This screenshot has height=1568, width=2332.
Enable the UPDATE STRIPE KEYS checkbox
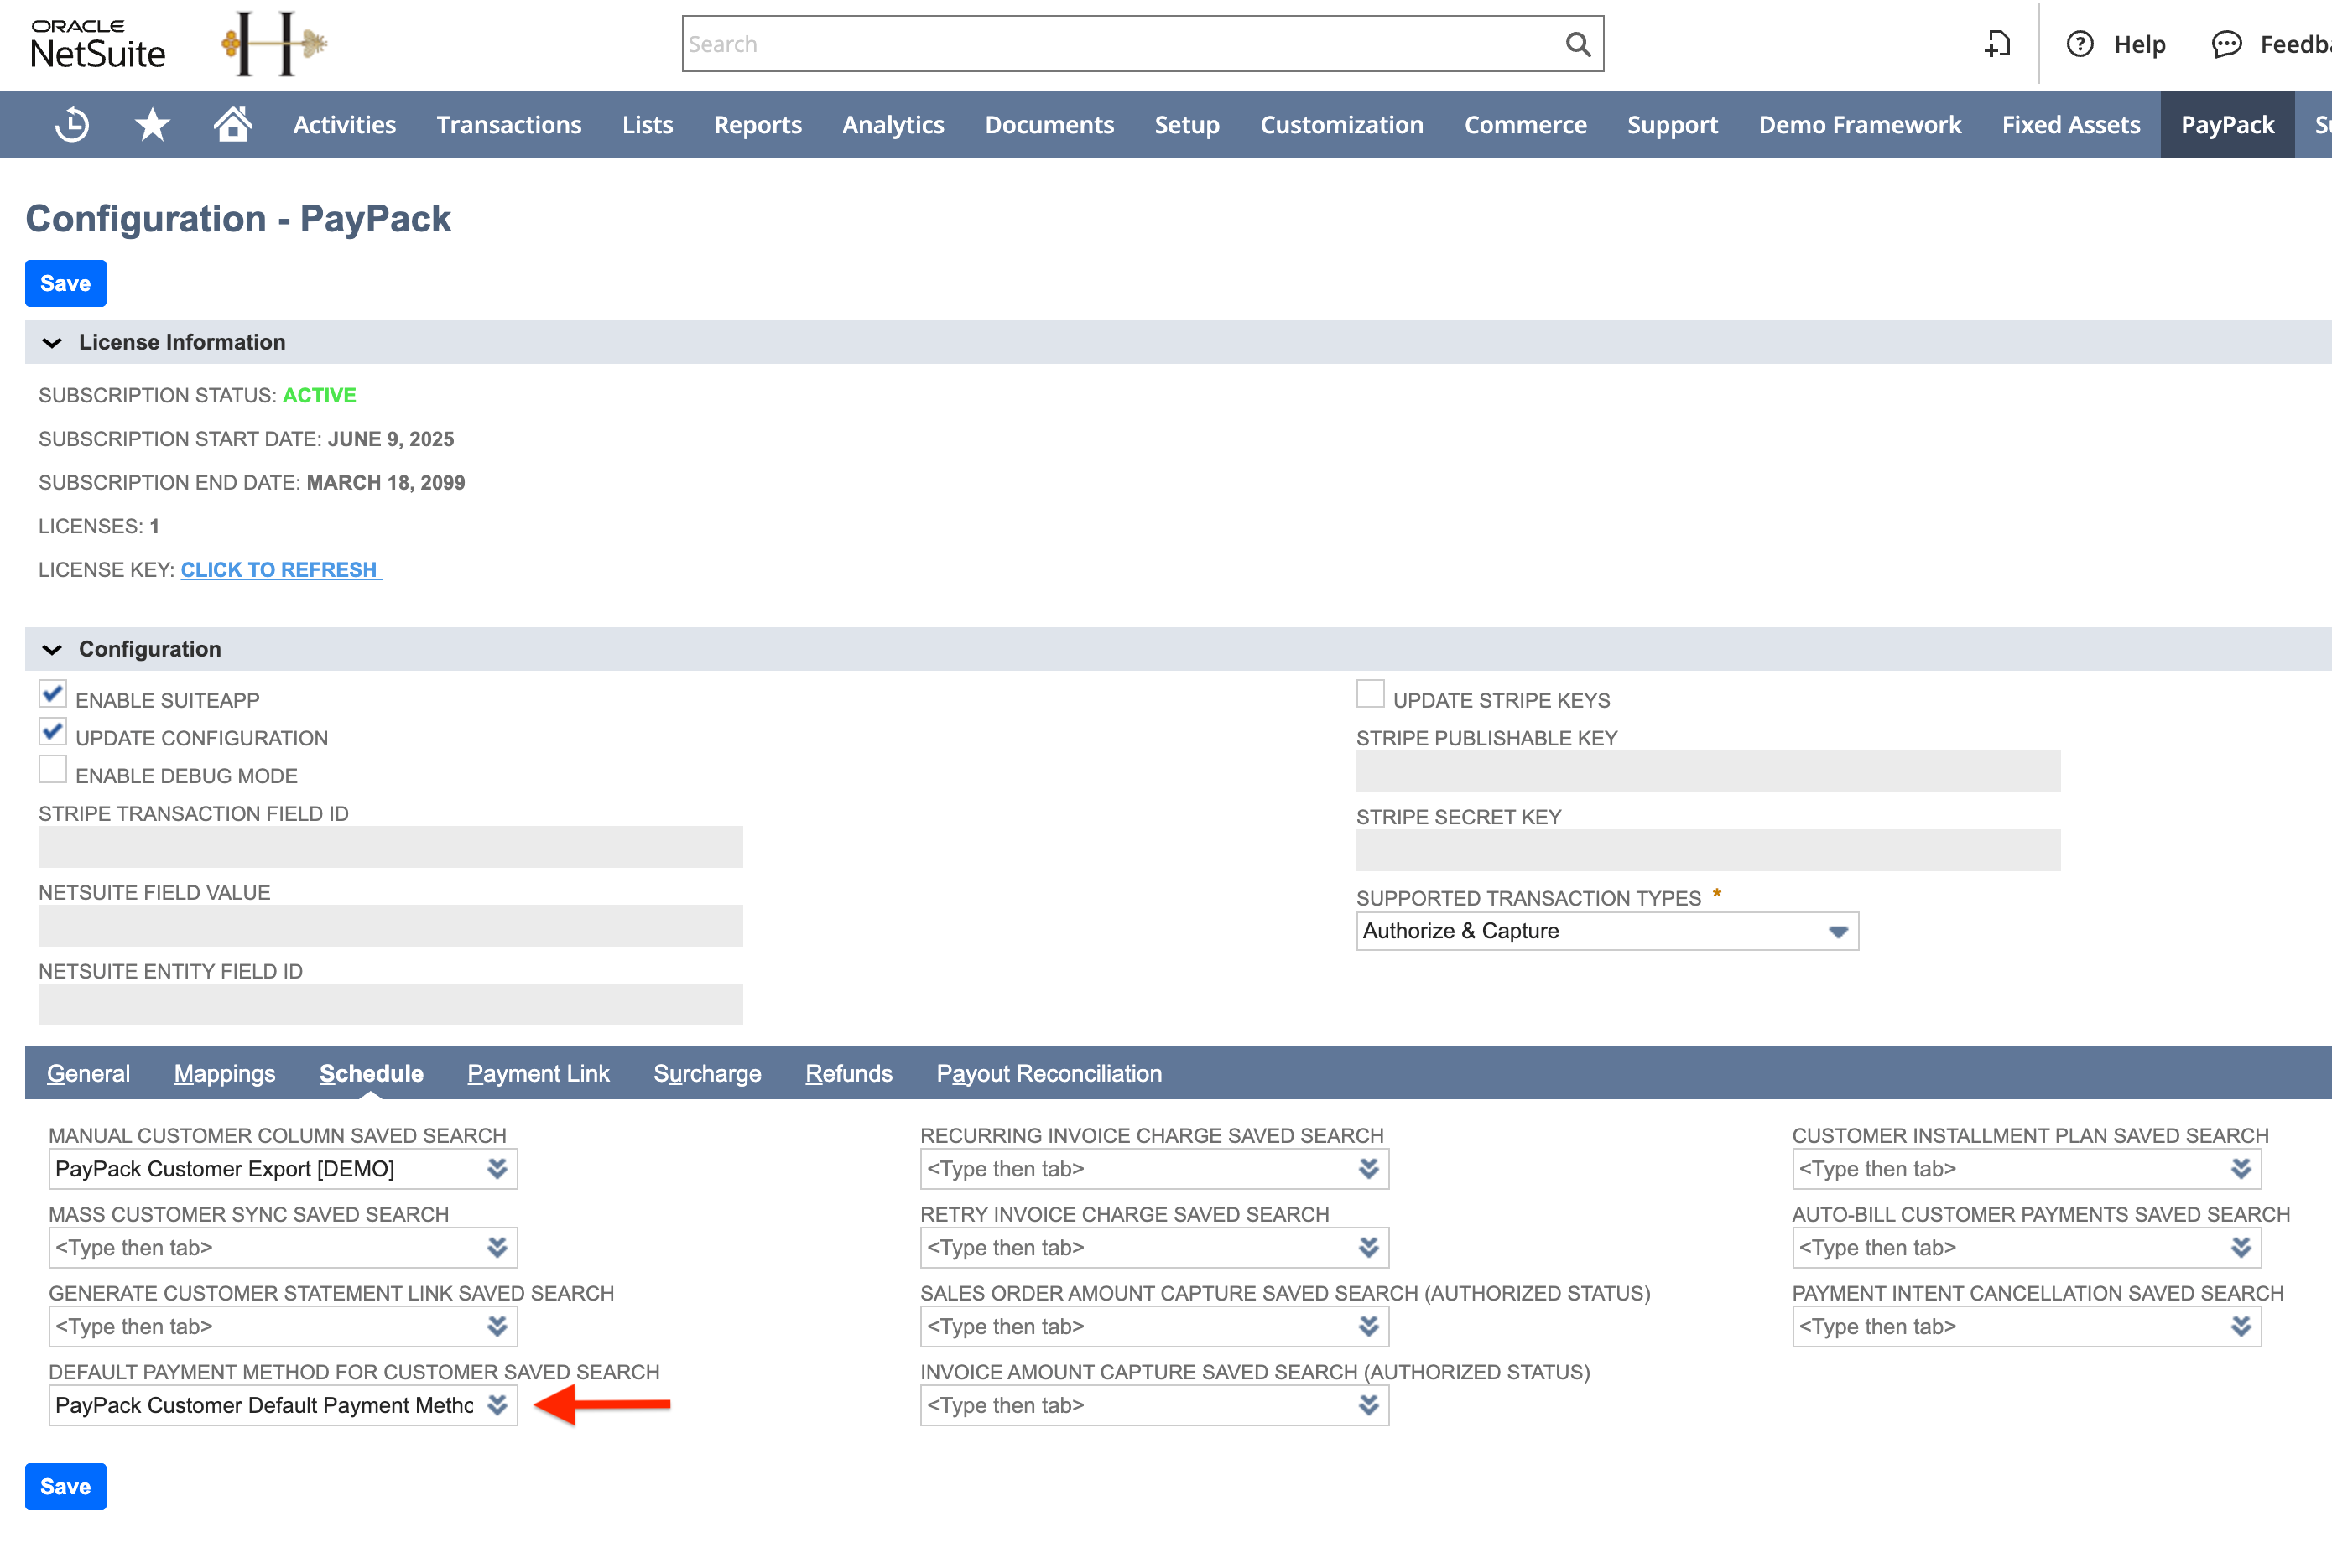(1370, 694)
